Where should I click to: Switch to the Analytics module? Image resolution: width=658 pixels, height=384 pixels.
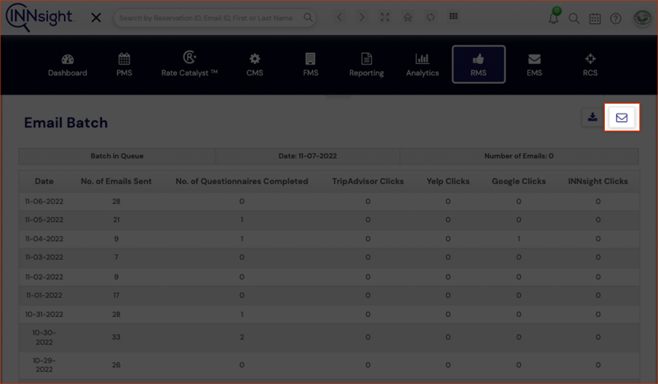[422, 65]
